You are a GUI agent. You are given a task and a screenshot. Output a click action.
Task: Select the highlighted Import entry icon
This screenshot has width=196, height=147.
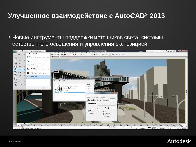tap(16, 69)
